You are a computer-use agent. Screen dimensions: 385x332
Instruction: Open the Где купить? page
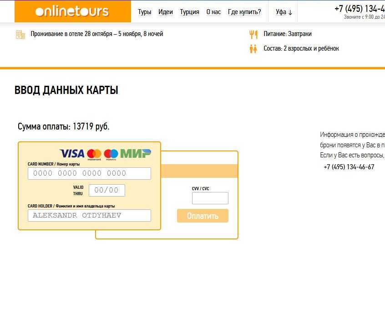click(244, 12)
